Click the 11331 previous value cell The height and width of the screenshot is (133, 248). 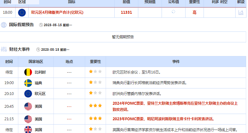coord(126,12)
